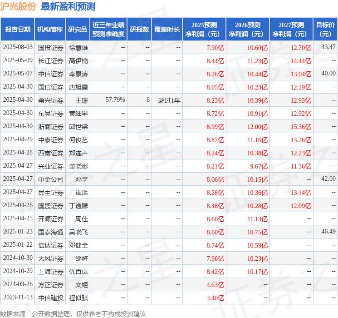Viewport: 338px width, 318px height.
Task: Click analyst name 唐旭霞
Action: tap(78, 87)
